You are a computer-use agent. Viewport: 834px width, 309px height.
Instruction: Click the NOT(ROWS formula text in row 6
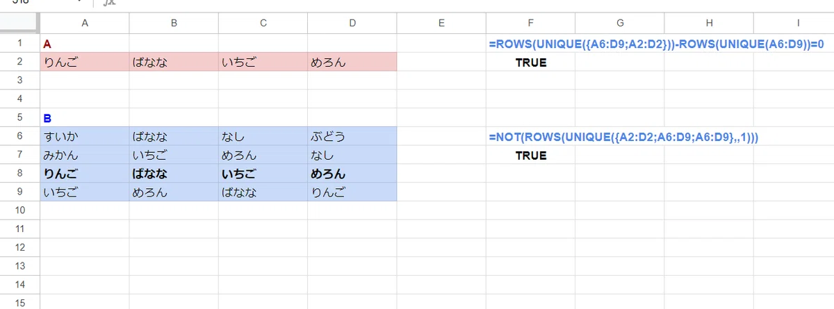pos(623,137)
